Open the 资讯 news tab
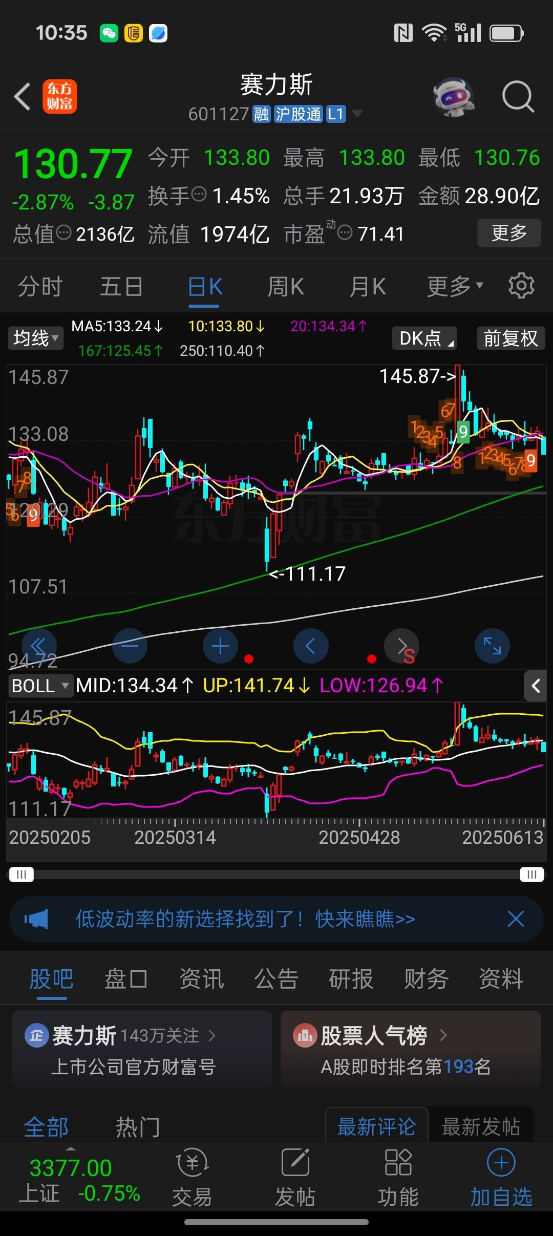Viewport: 553px width, 1236px height. click(201, 979)
